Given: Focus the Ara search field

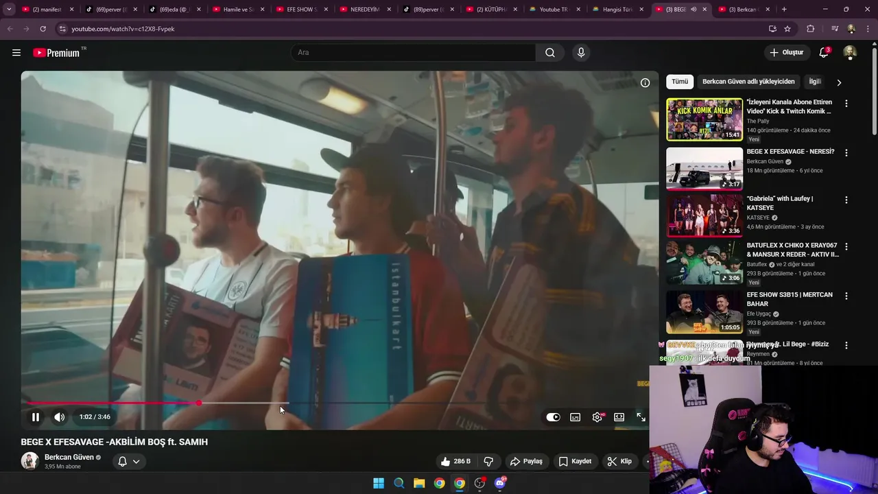Looking at the screenshot, I should 413,53.
